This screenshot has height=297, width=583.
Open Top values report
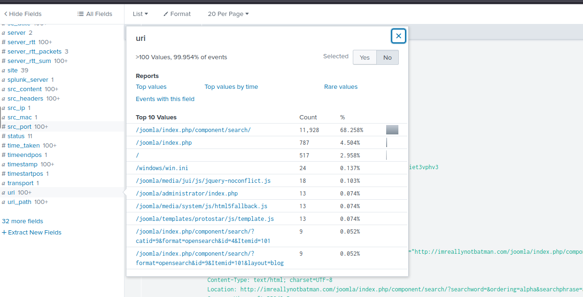[x=151, y=87]
